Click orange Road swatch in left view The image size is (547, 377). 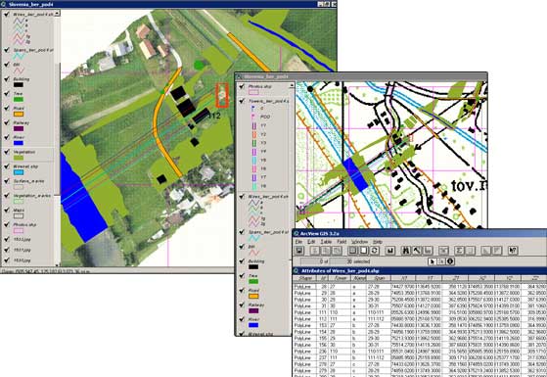tap(19, 114)
